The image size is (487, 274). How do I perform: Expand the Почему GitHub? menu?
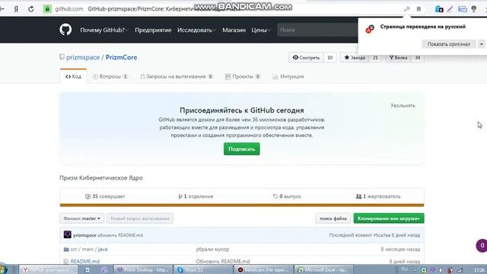click(104, 30)
